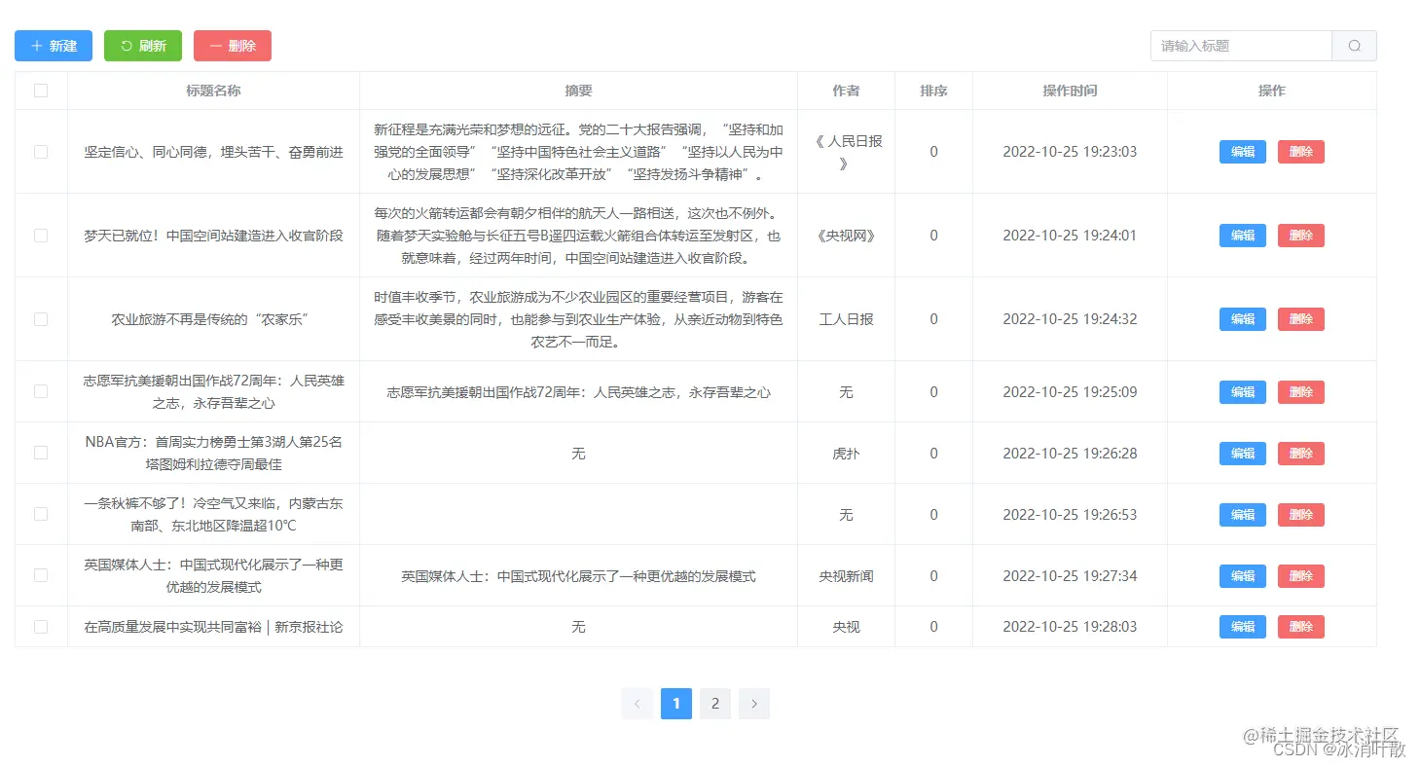This screenshot has height=767, width=1421.
Task: Edit the 新京报社论 article in the last row
Action: pyautogui.click(x=1242, y=626)
